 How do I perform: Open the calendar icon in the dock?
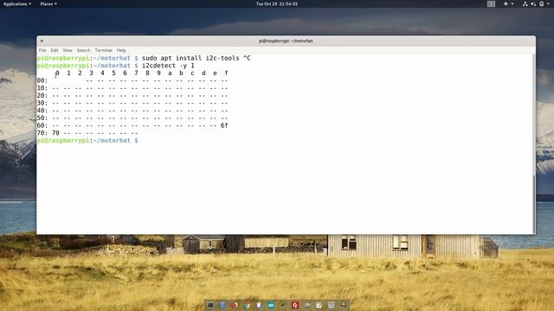pyautogui.click(x=332, y=305)
